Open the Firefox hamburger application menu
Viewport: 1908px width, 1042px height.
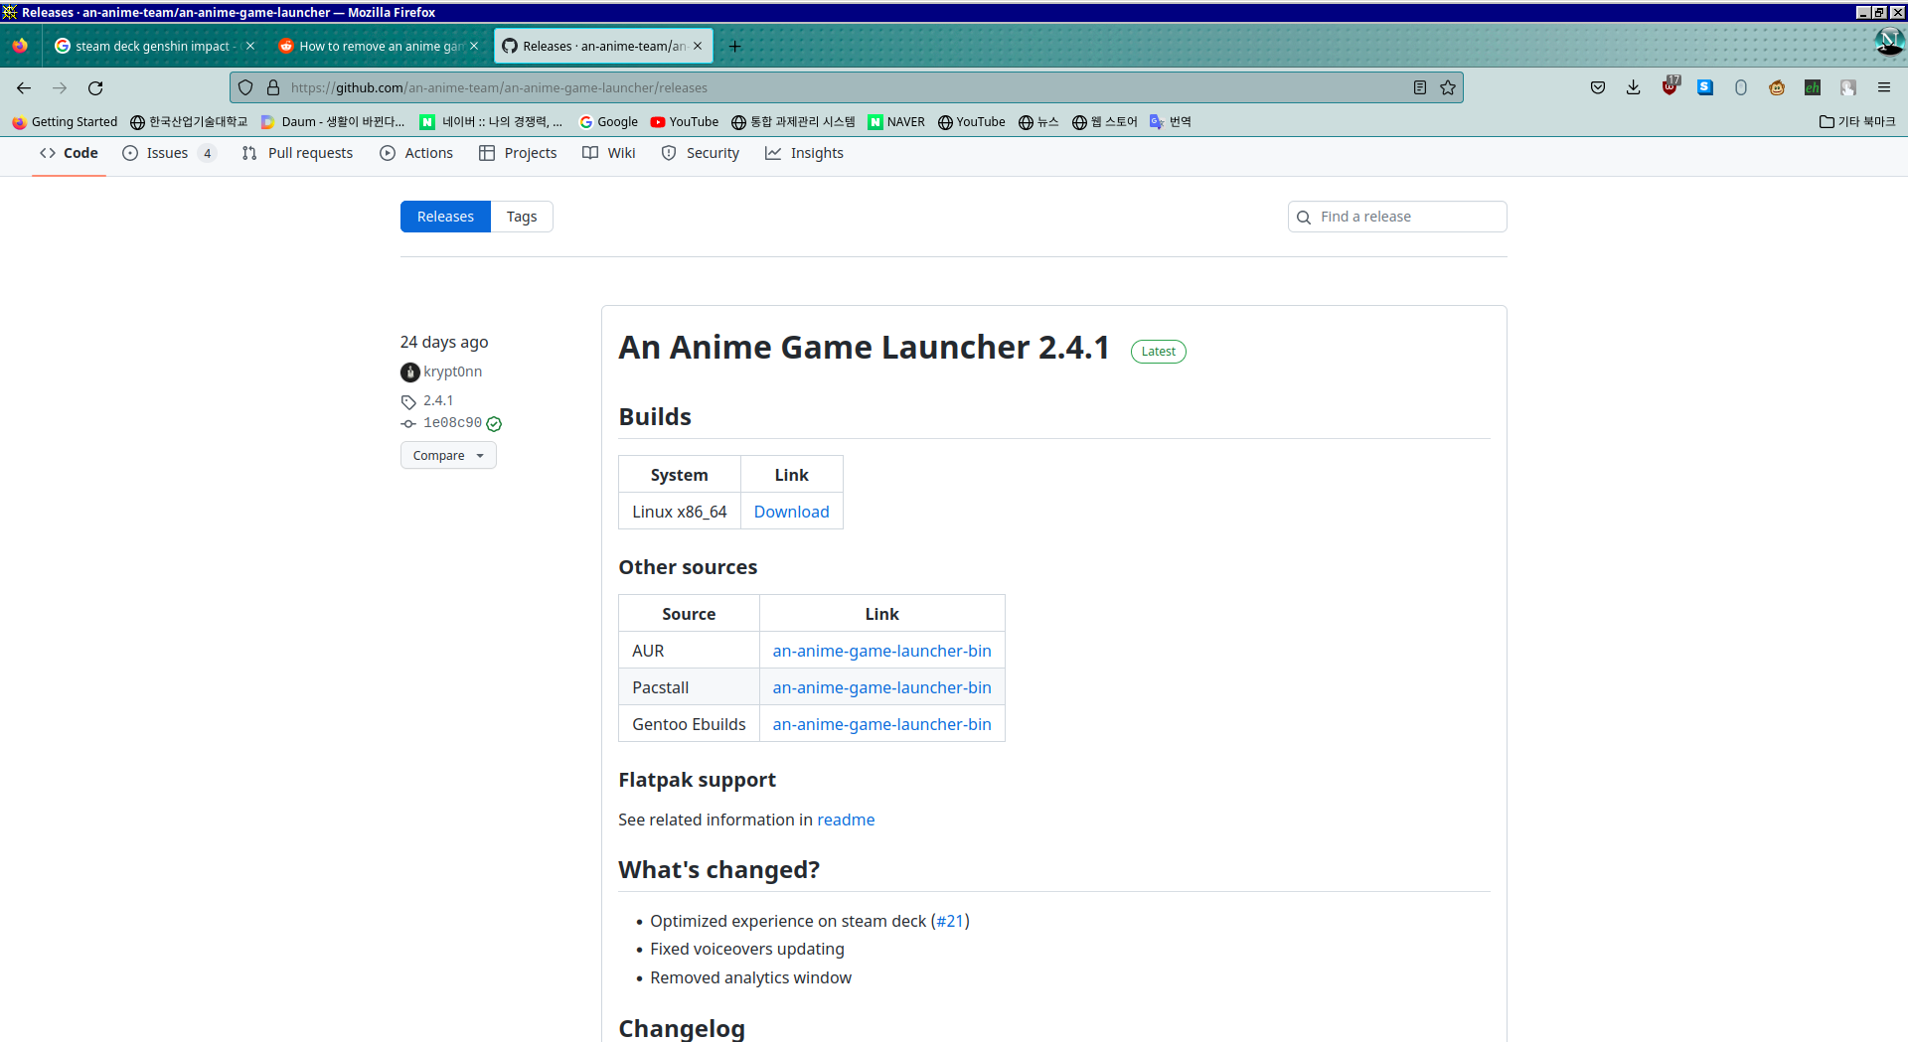click(x=1884, y=88)
